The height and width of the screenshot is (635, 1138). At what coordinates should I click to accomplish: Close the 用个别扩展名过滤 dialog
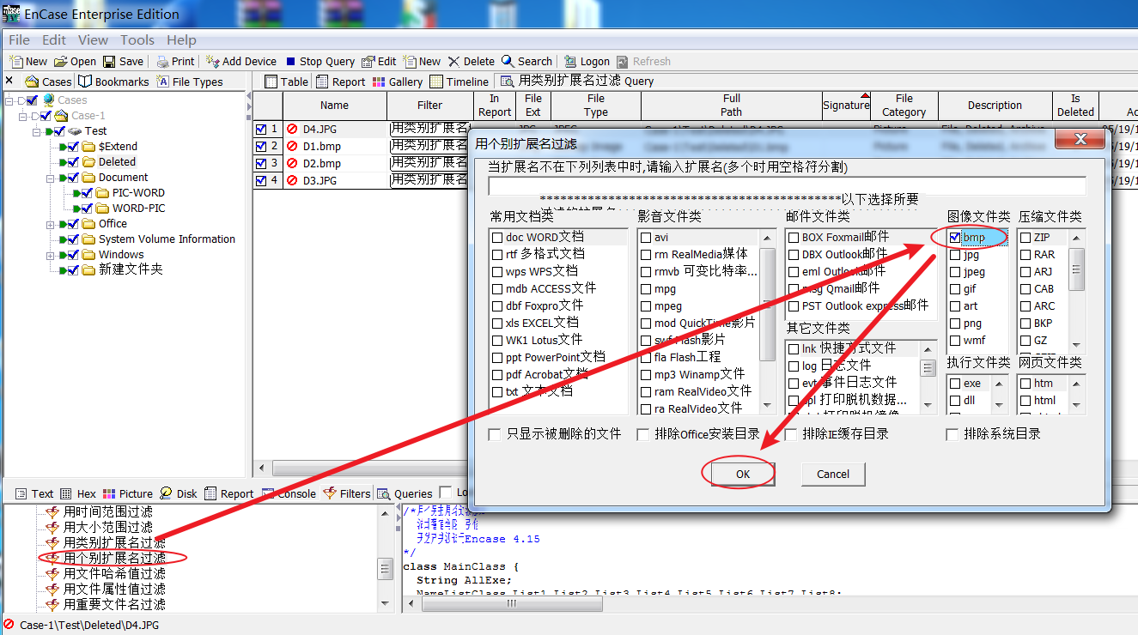(1081, 141)
